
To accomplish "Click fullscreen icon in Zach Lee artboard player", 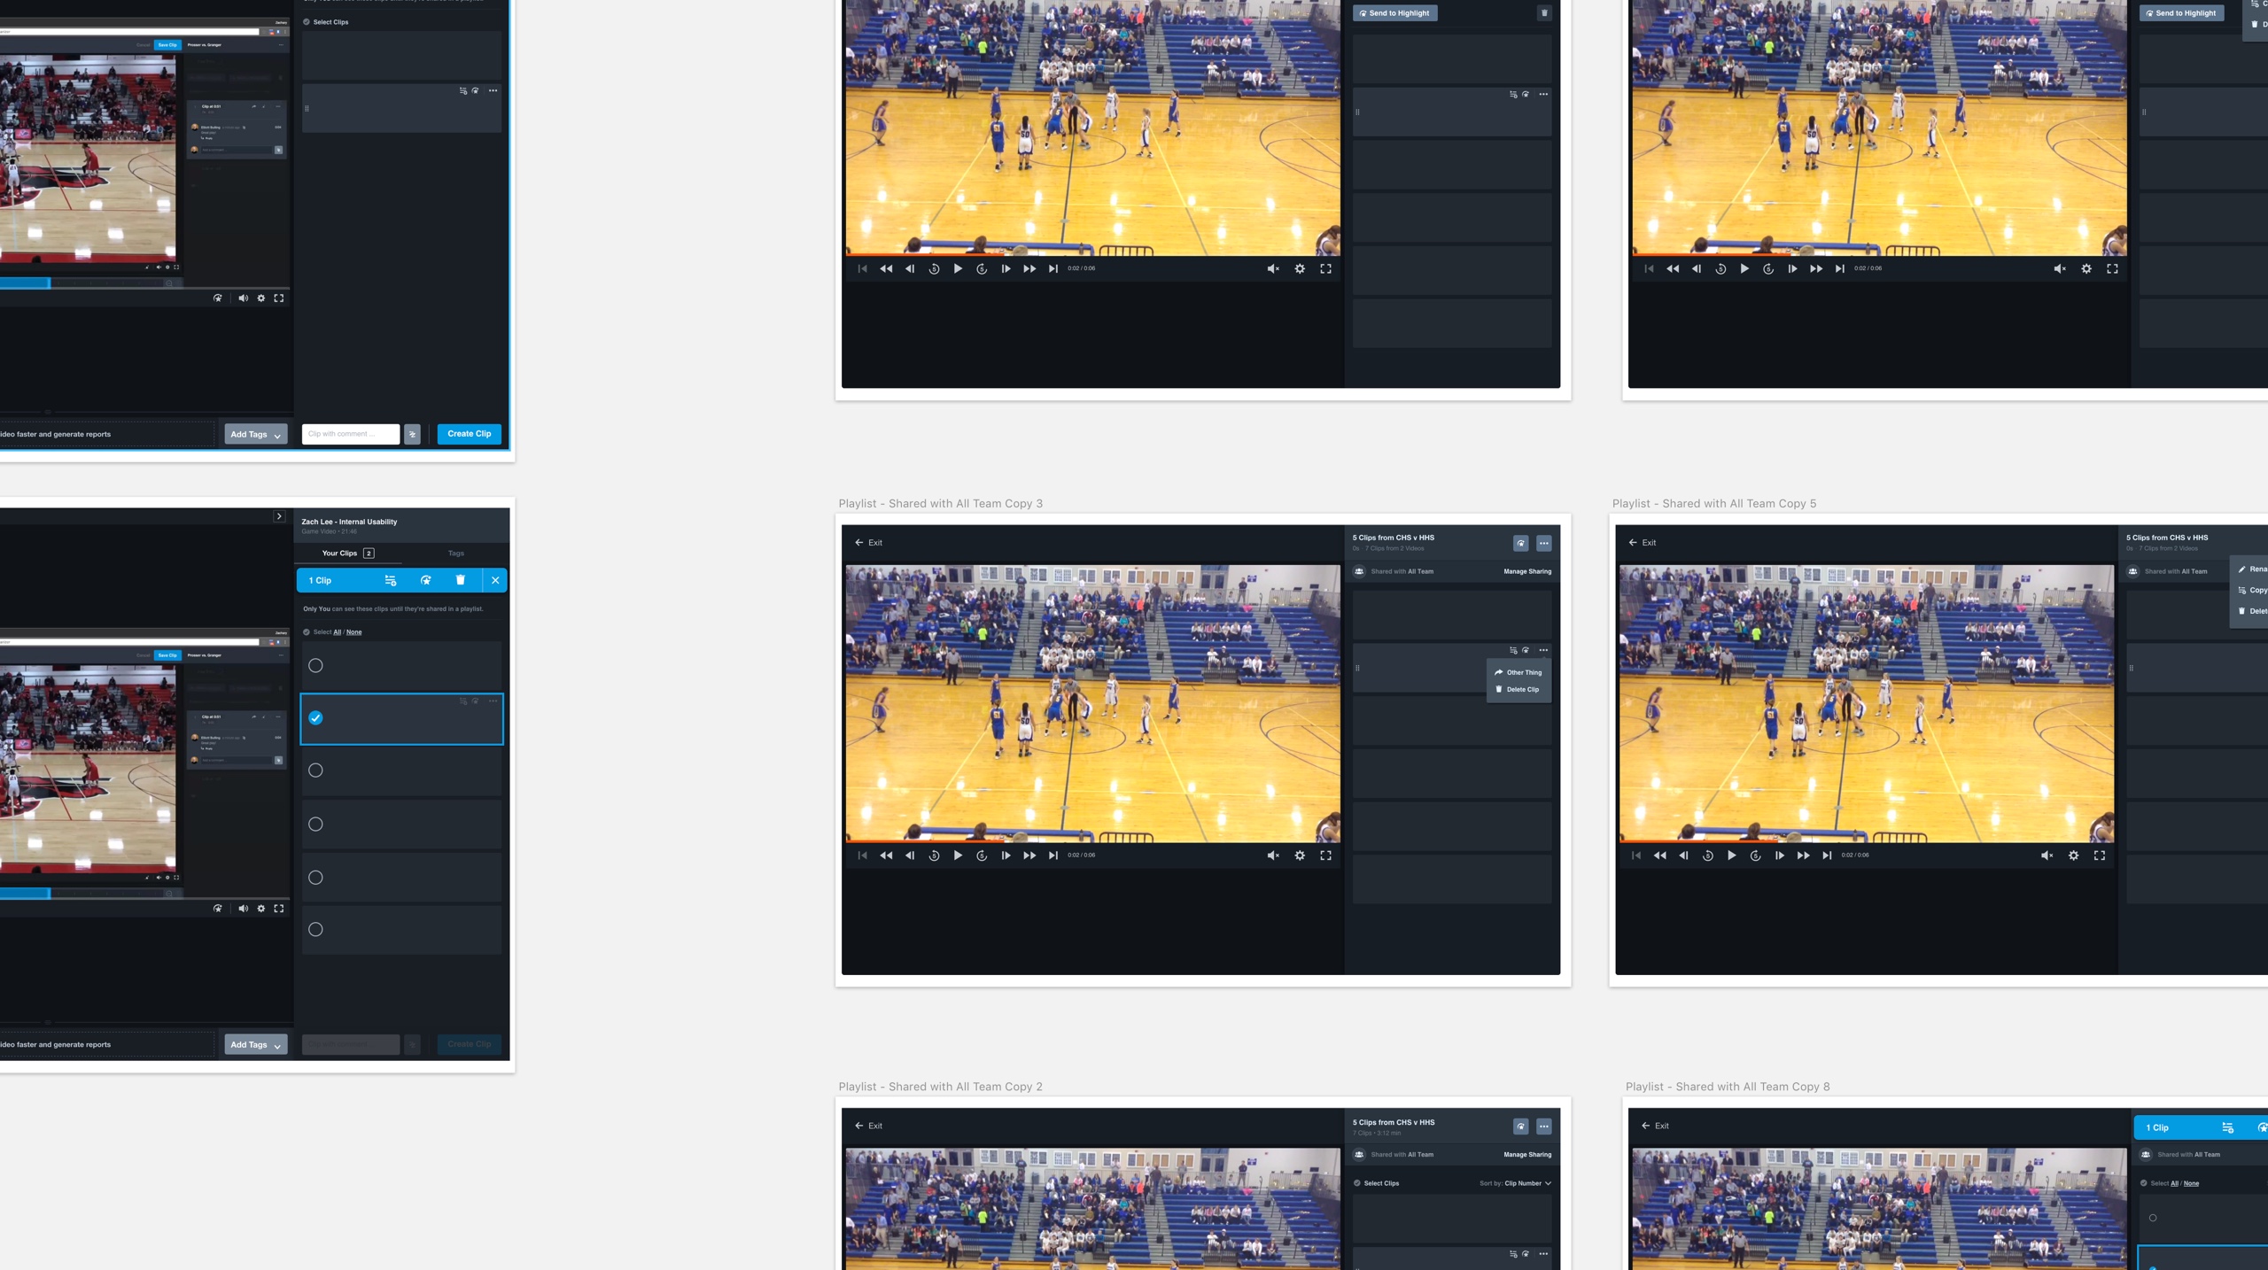I will click(279, 909).
